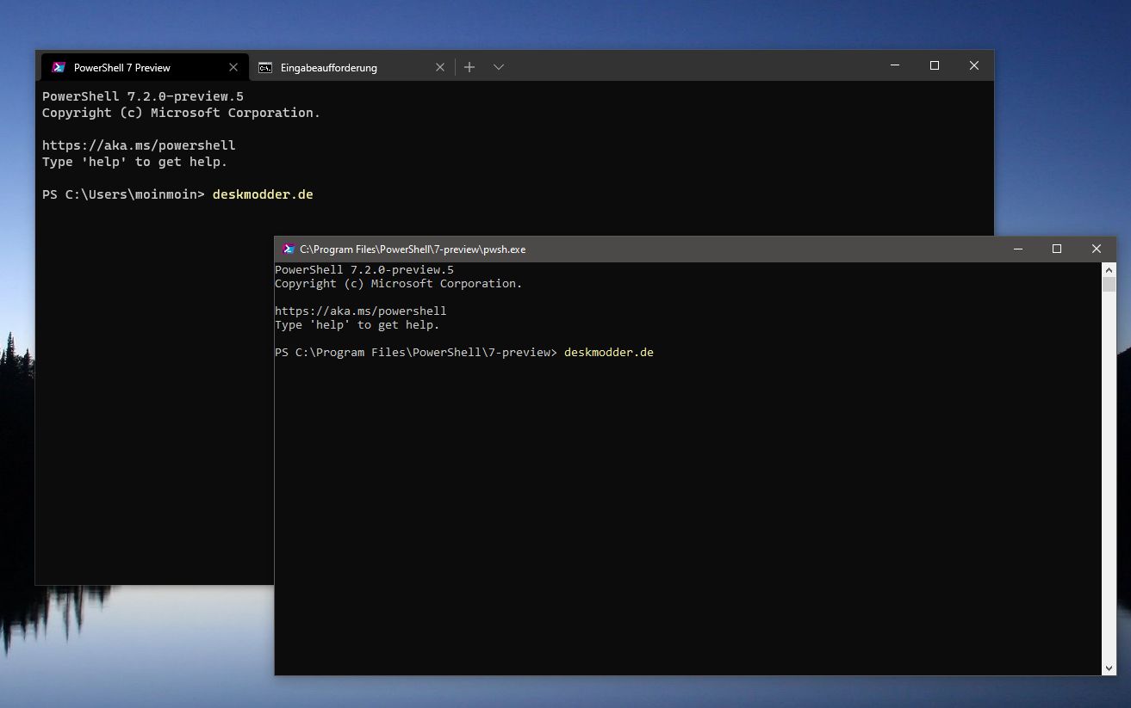Image resolution: width=1131 pixels, height=708 pixels.
Task: Click 'PS C:\Users\moinmoin>' prompt in Terminal
Action: point(123,194)
